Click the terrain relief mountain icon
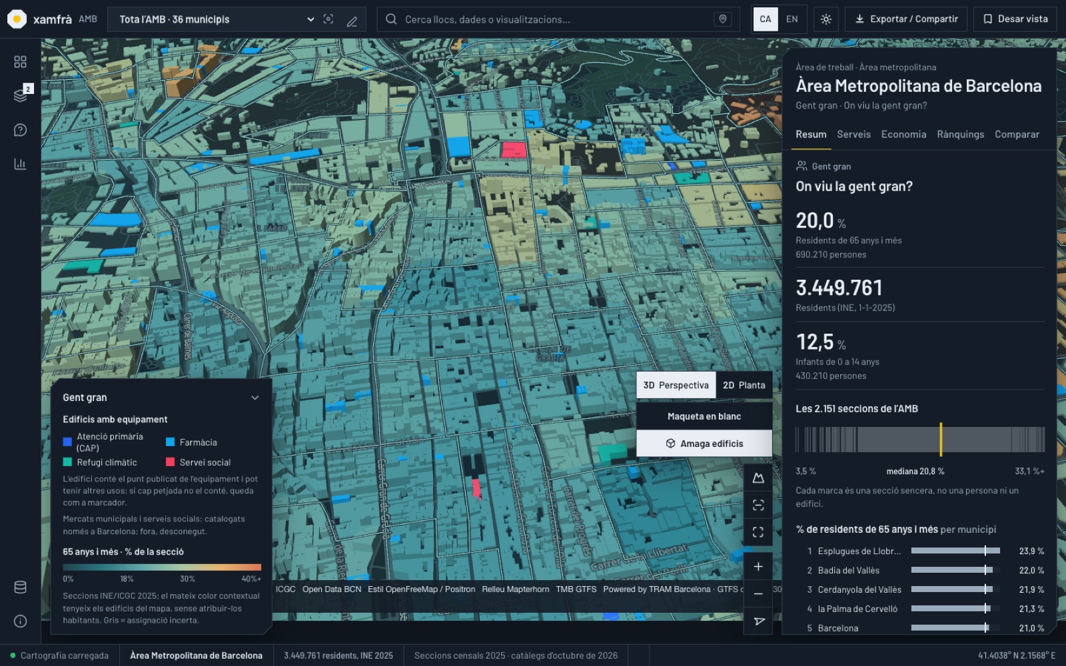The image size is (1066, 666). point(758,478)
